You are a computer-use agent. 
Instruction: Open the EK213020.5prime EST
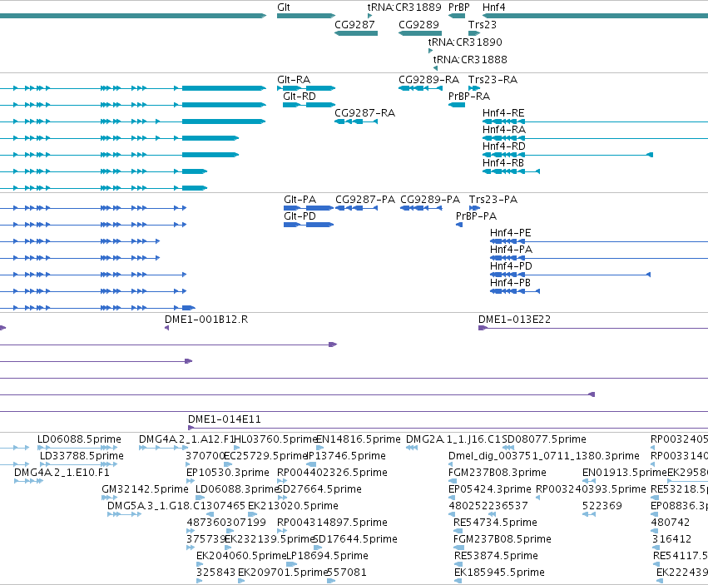251,514
